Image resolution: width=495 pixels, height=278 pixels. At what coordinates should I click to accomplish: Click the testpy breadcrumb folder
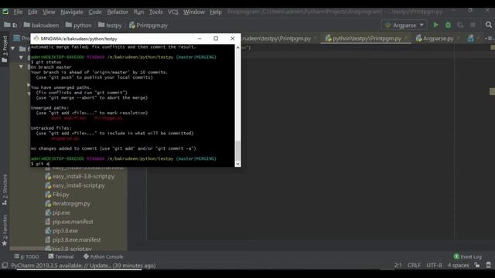[110, 25]
